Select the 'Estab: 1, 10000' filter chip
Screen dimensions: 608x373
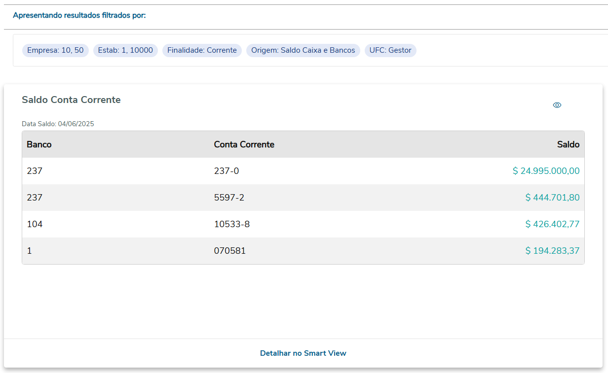(125, 50)
